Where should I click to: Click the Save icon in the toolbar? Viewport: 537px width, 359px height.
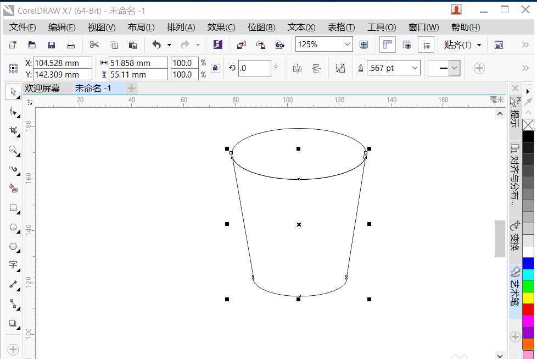[52, 45]
